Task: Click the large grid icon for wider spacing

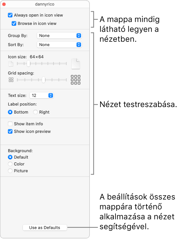Action: (x=76, y=80)
